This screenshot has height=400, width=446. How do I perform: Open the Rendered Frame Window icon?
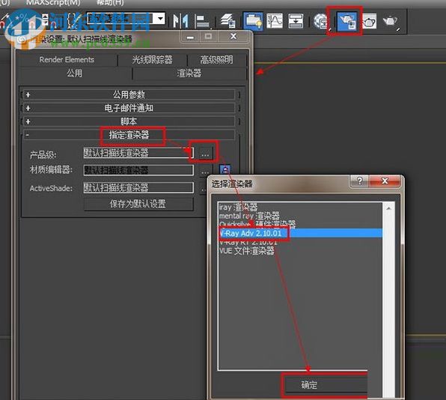click(x=369, y=22)
